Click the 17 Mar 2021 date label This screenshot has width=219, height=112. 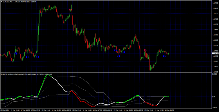(4, 110)
